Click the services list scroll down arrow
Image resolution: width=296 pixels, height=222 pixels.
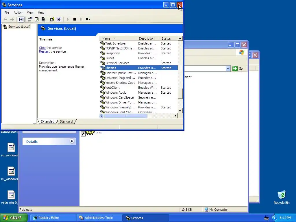tap(180, 111)
